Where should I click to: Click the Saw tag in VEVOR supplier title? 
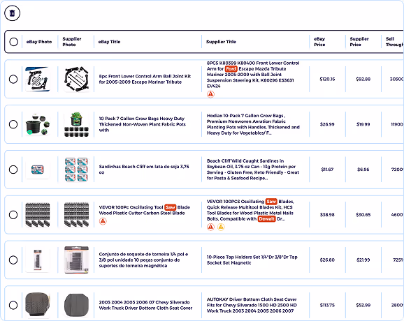(x=271, y=202)
